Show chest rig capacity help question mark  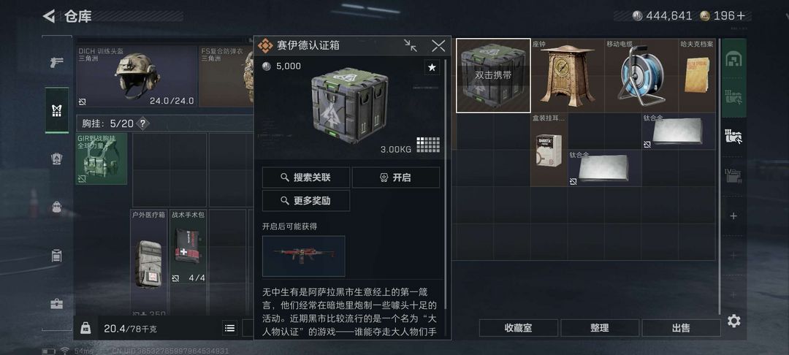click(143, 123)
